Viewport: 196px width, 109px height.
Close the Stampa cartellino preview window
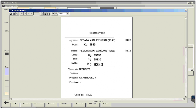pyautogui.click(x=186, y=11)
